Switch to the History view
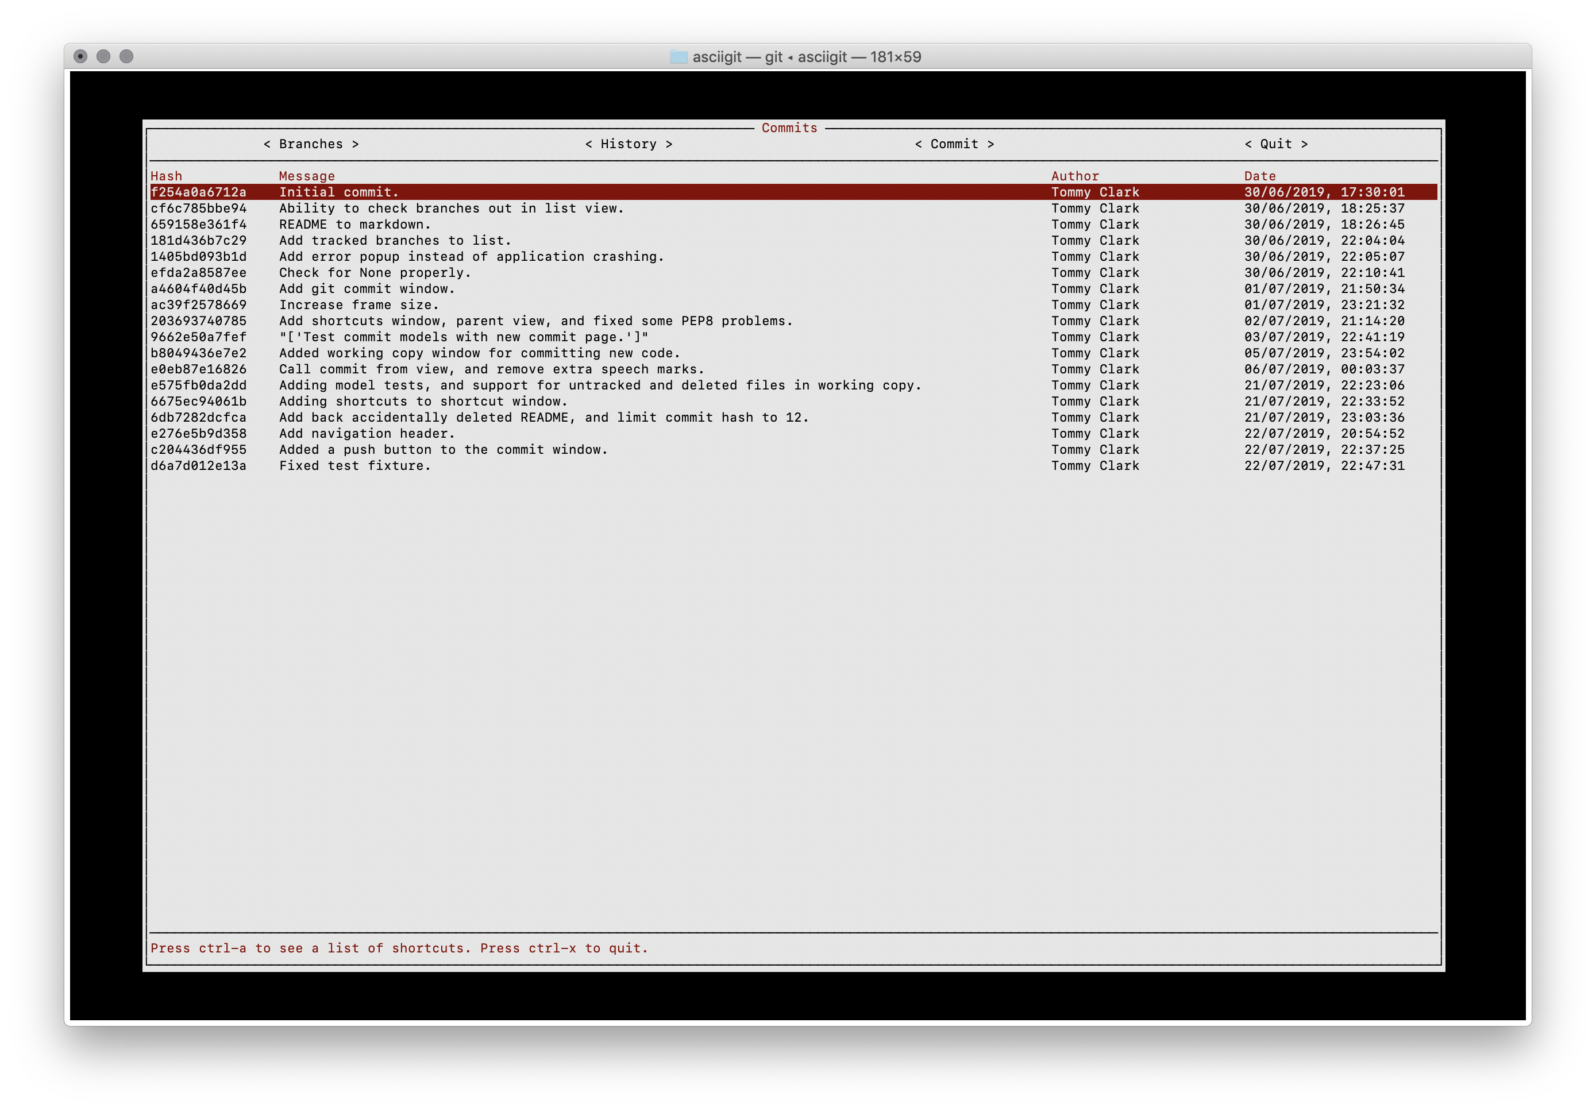The width and height of the screenshot is (1596, 1111). [x=629, y=144]
